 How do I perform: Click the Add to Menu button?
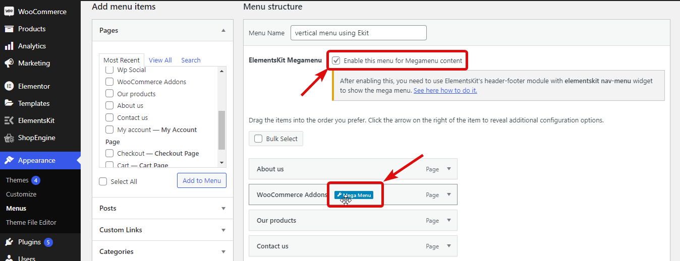[202, 180]
